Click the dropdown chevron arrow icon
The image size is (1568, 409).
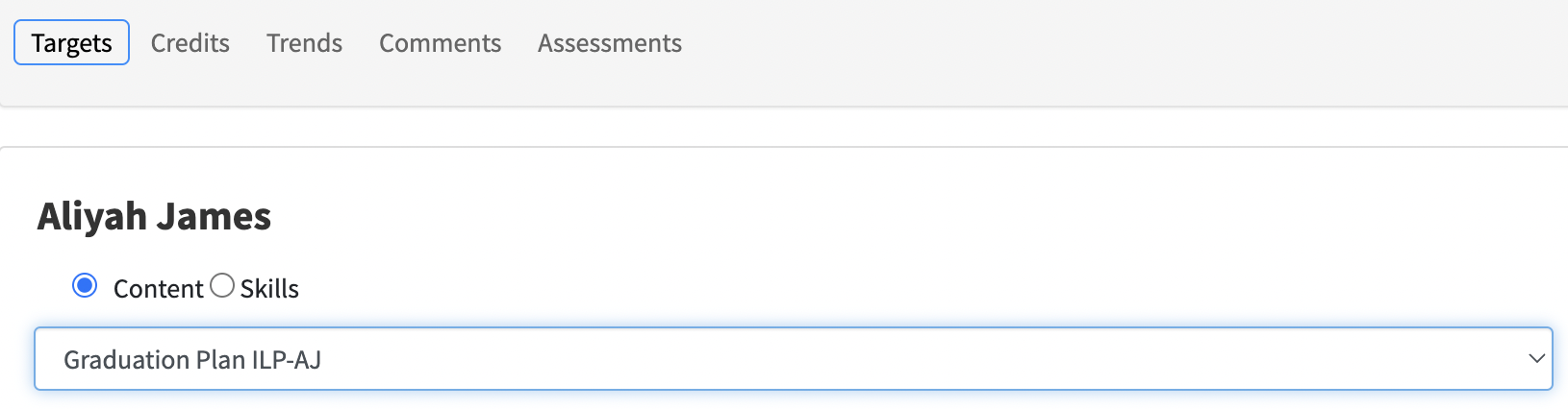pyautogui.click(x=1536, y=359)
